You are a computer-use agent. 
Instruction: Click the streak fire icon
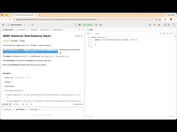click(160, 25)
